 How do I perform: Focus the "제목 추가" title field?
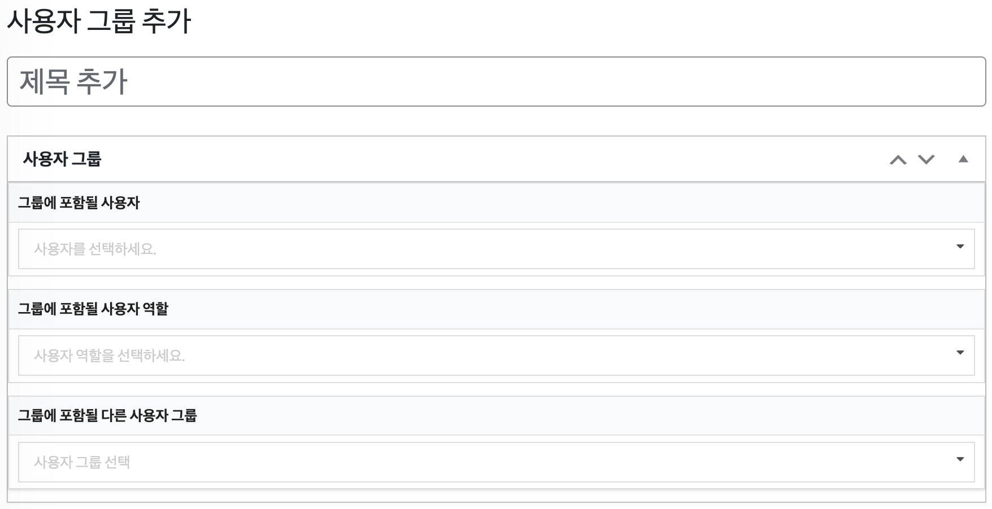496,81
